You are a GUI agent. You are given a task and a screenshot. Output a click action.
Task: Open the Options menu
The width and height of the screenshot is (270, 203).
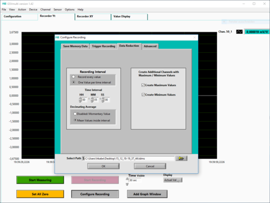click(x=70, y=10)
